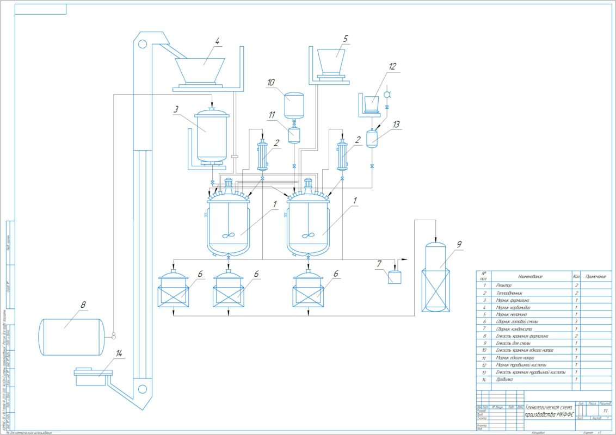
Task: Click position label 13 on the drawing
Action: (x=396, y=125)
